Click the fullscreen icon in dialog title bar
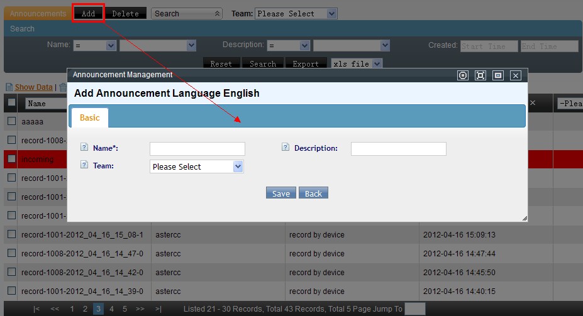Viewport: 583px width, 316px height. tap(480, 75)
